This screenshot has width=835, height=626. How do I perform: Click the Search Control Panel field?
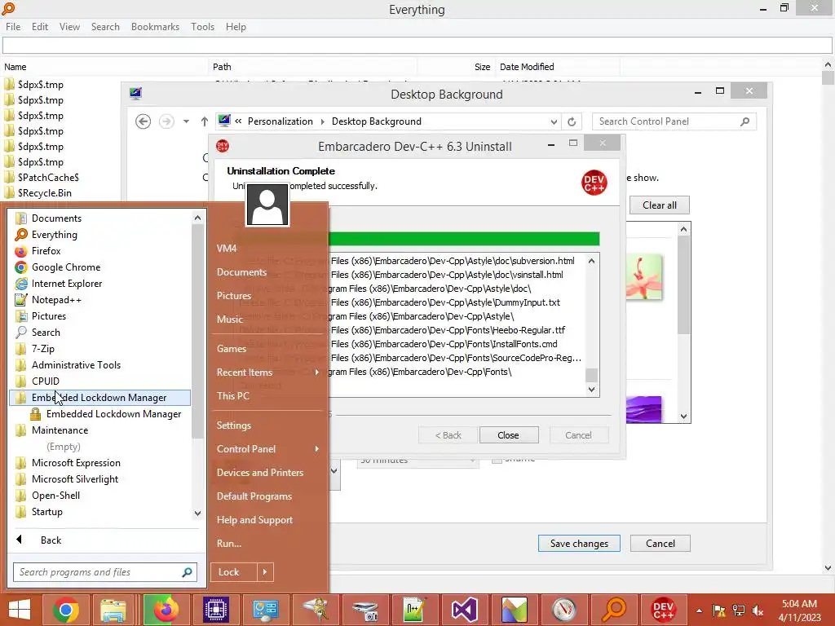[666, 122]
